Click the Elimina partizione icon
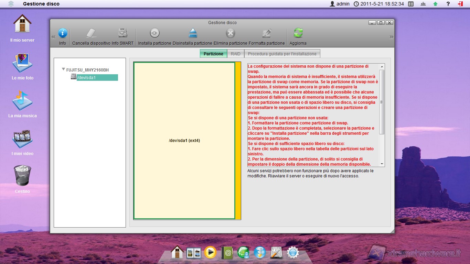This screenshot has height=264, width=470. coord(230,33)
